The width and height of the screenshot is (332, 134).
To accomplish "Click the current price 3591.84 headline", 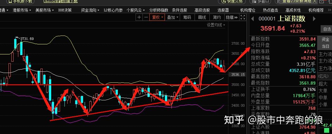I will coord(273,28).
